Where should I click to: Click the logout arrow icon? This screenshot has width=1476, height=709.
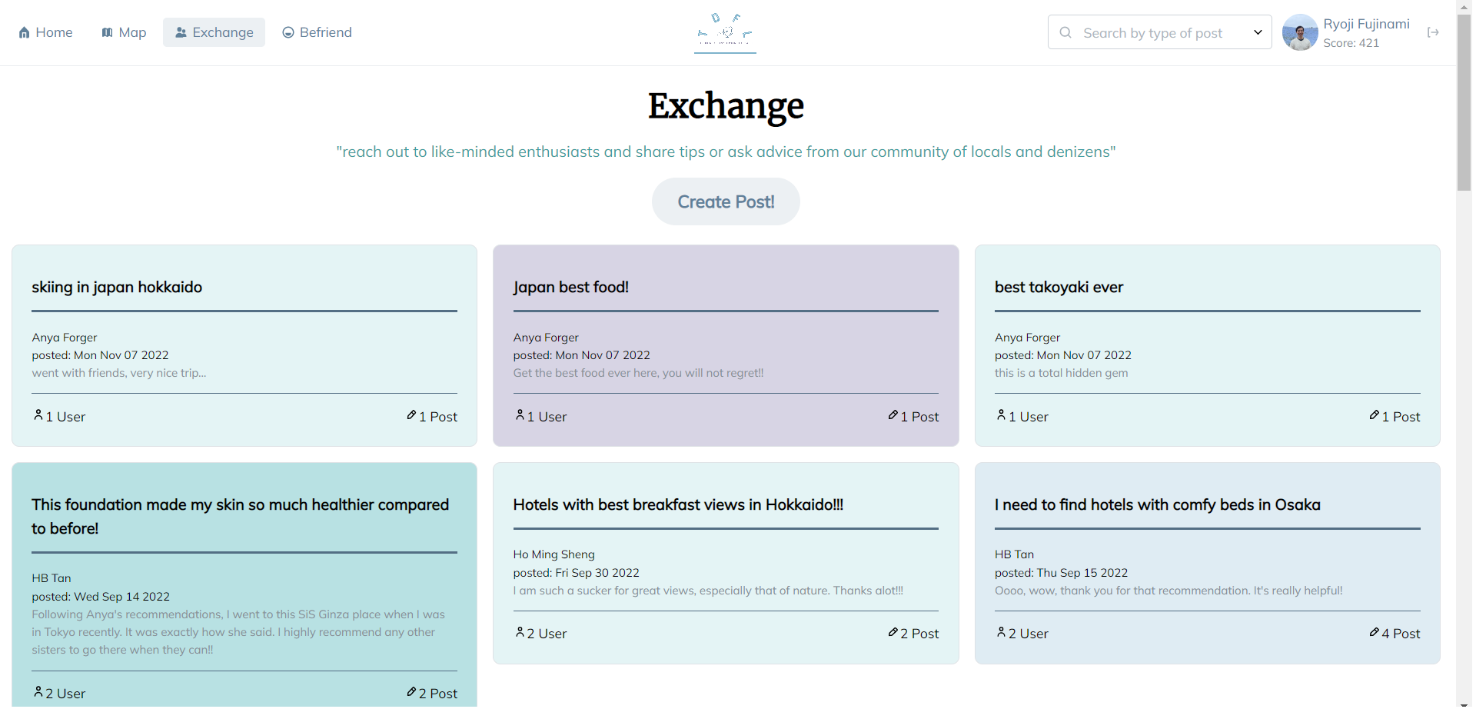1433,33
